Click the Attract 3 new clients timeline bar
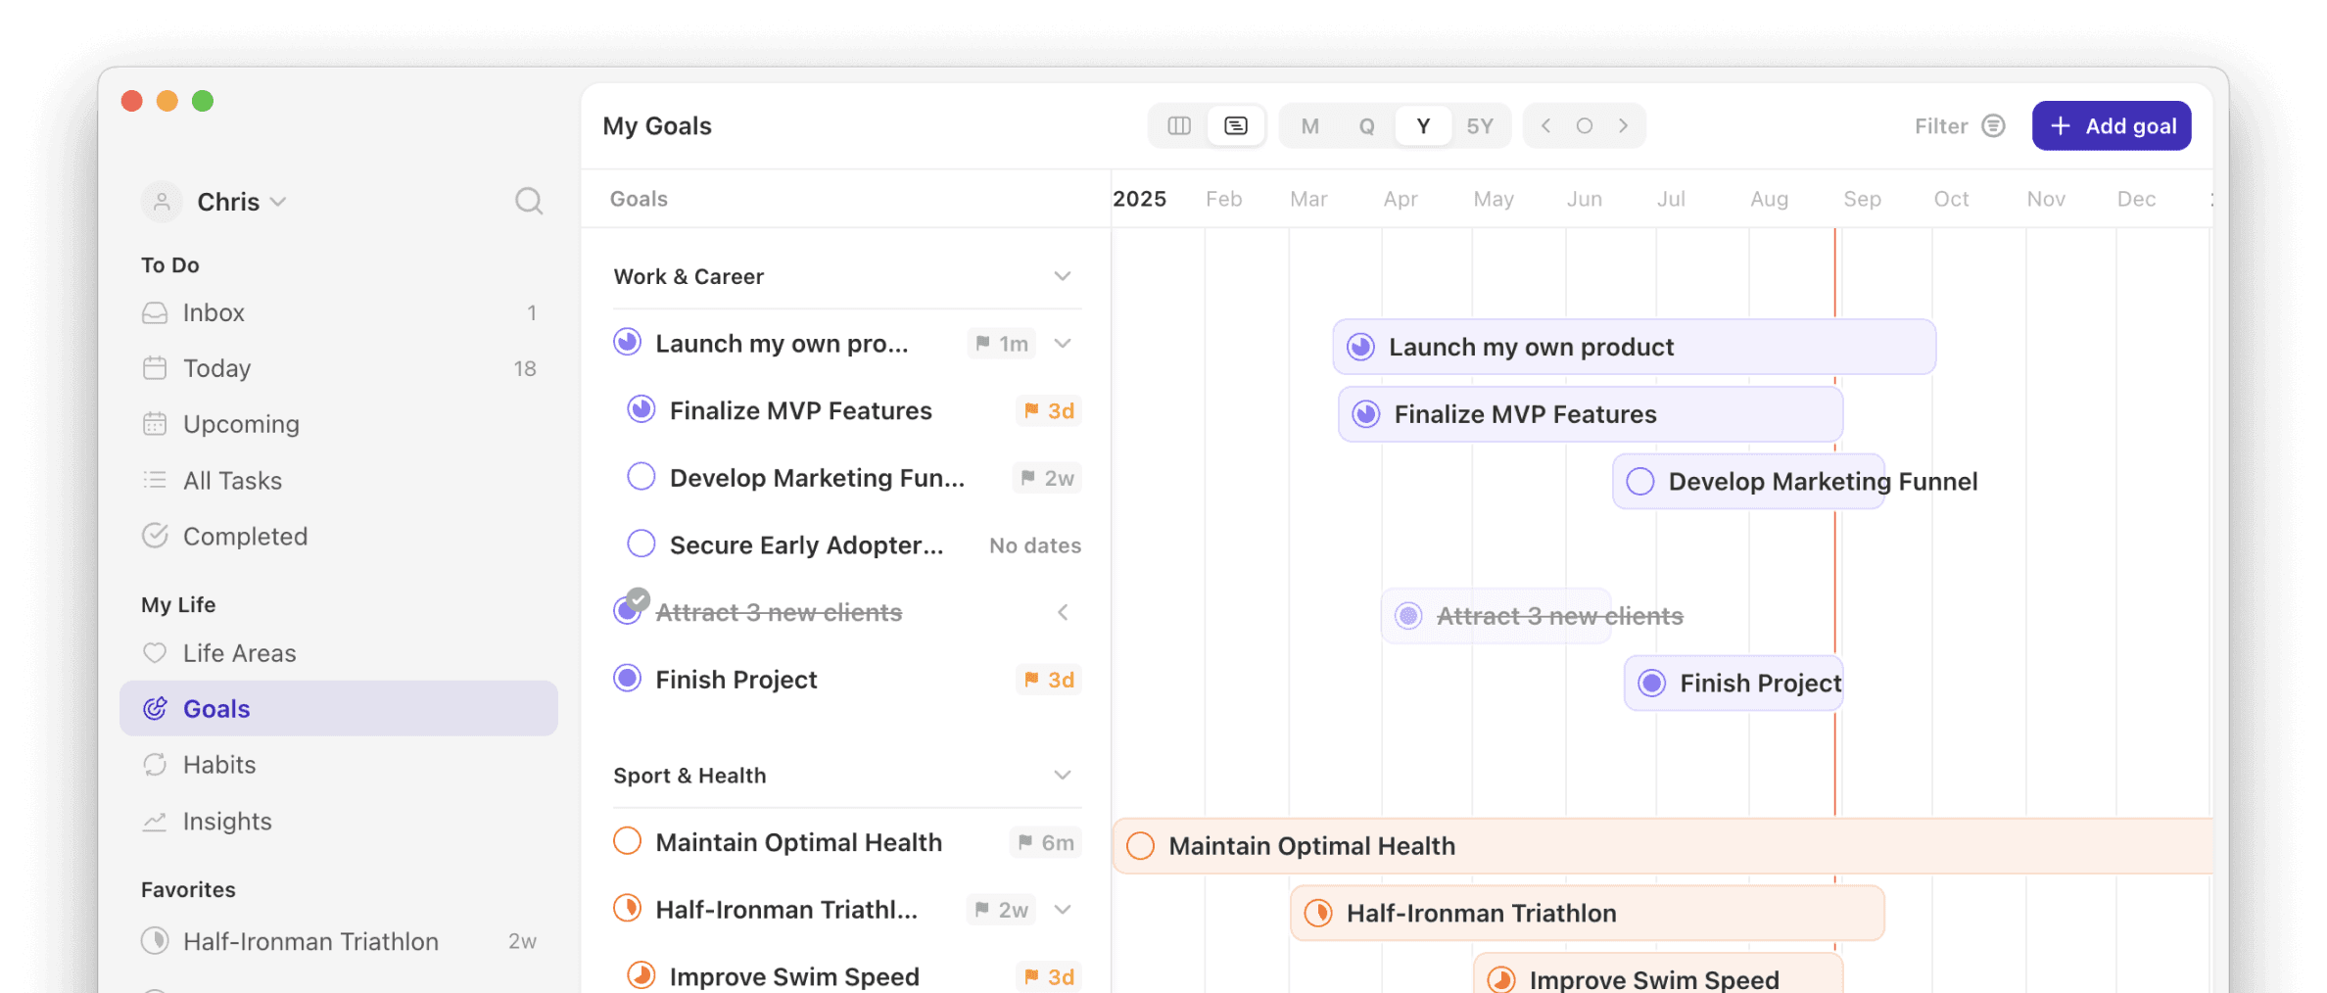Screen dimensions: 2327x993 pos(1496,616)
